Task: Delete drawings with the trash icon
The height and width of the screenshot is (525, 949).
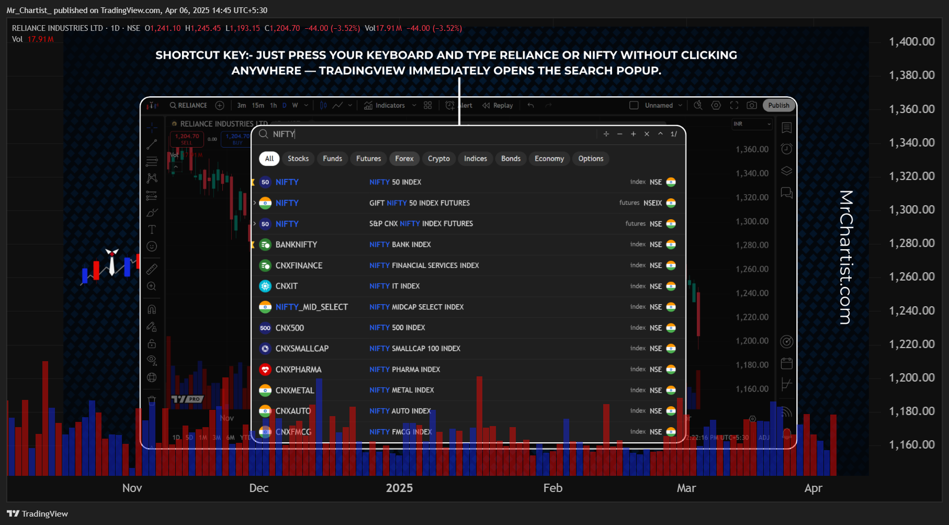Action: [152, 400]
